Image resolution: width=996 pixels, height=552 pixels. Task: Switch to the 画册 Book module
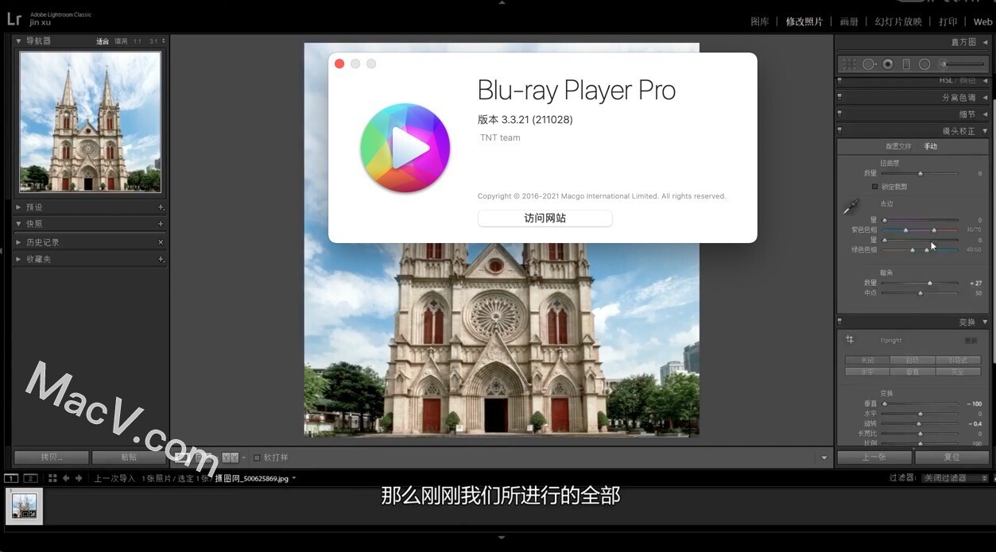[x=849, y=21]
